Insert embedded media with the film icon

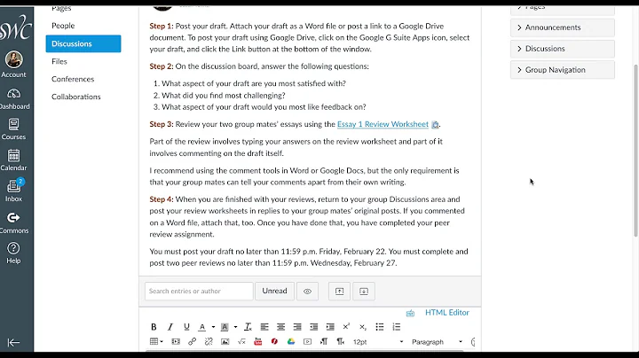point(176,342)
